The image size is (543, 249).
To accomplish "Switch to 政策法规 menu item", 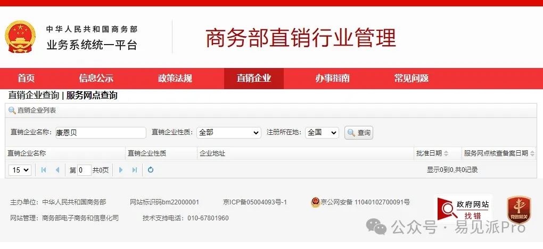I will click(175, 79).
